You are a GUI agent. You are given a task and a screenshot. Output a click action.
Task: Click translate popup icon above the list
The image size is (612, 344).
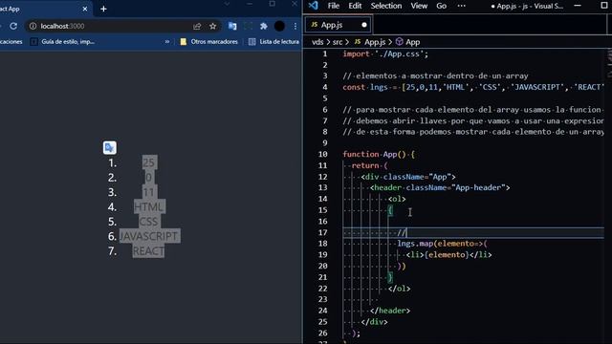pyautogui.click(x=110, y=147)
